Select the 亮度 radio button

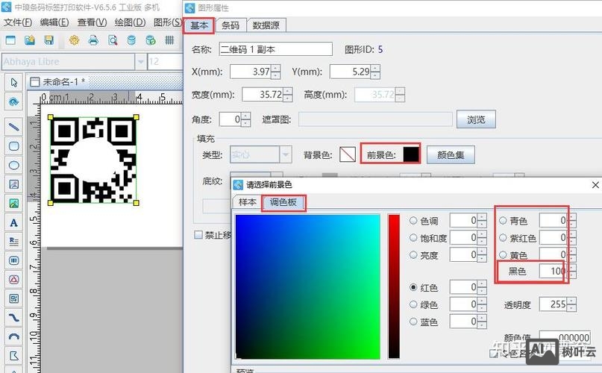click(x=413, y=254)
